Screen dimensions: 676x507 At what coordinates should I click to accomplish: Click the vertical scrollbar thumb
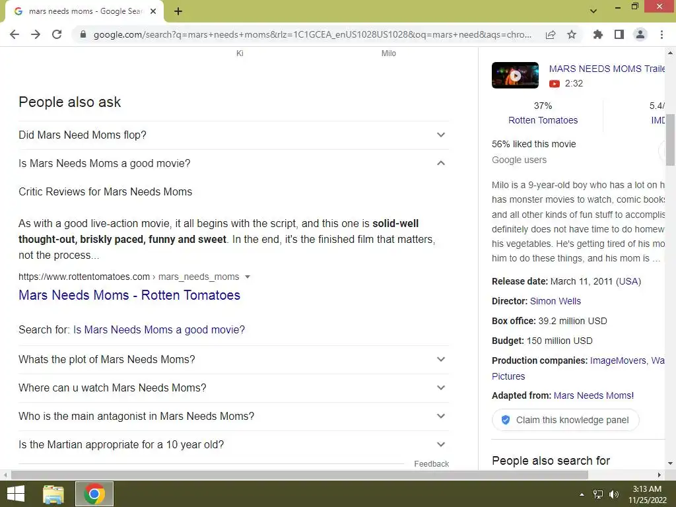(670, 139)
